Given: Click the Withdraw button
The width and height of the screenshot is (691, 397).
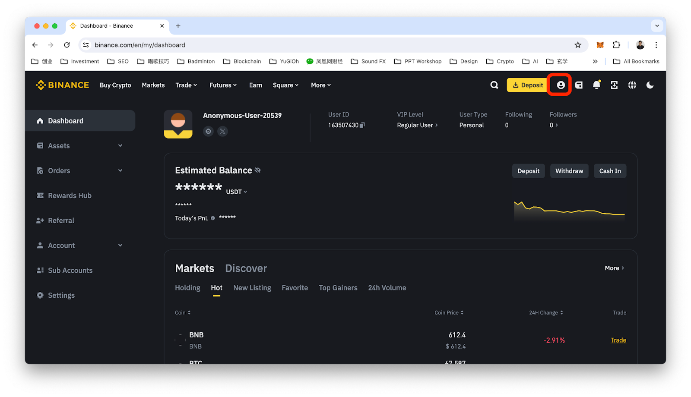Looking at the screenshot, I should point(569,171).
